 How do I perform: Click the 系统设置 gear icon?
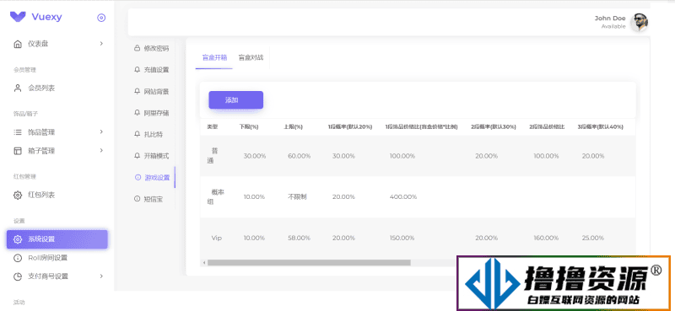coord(18,239)
